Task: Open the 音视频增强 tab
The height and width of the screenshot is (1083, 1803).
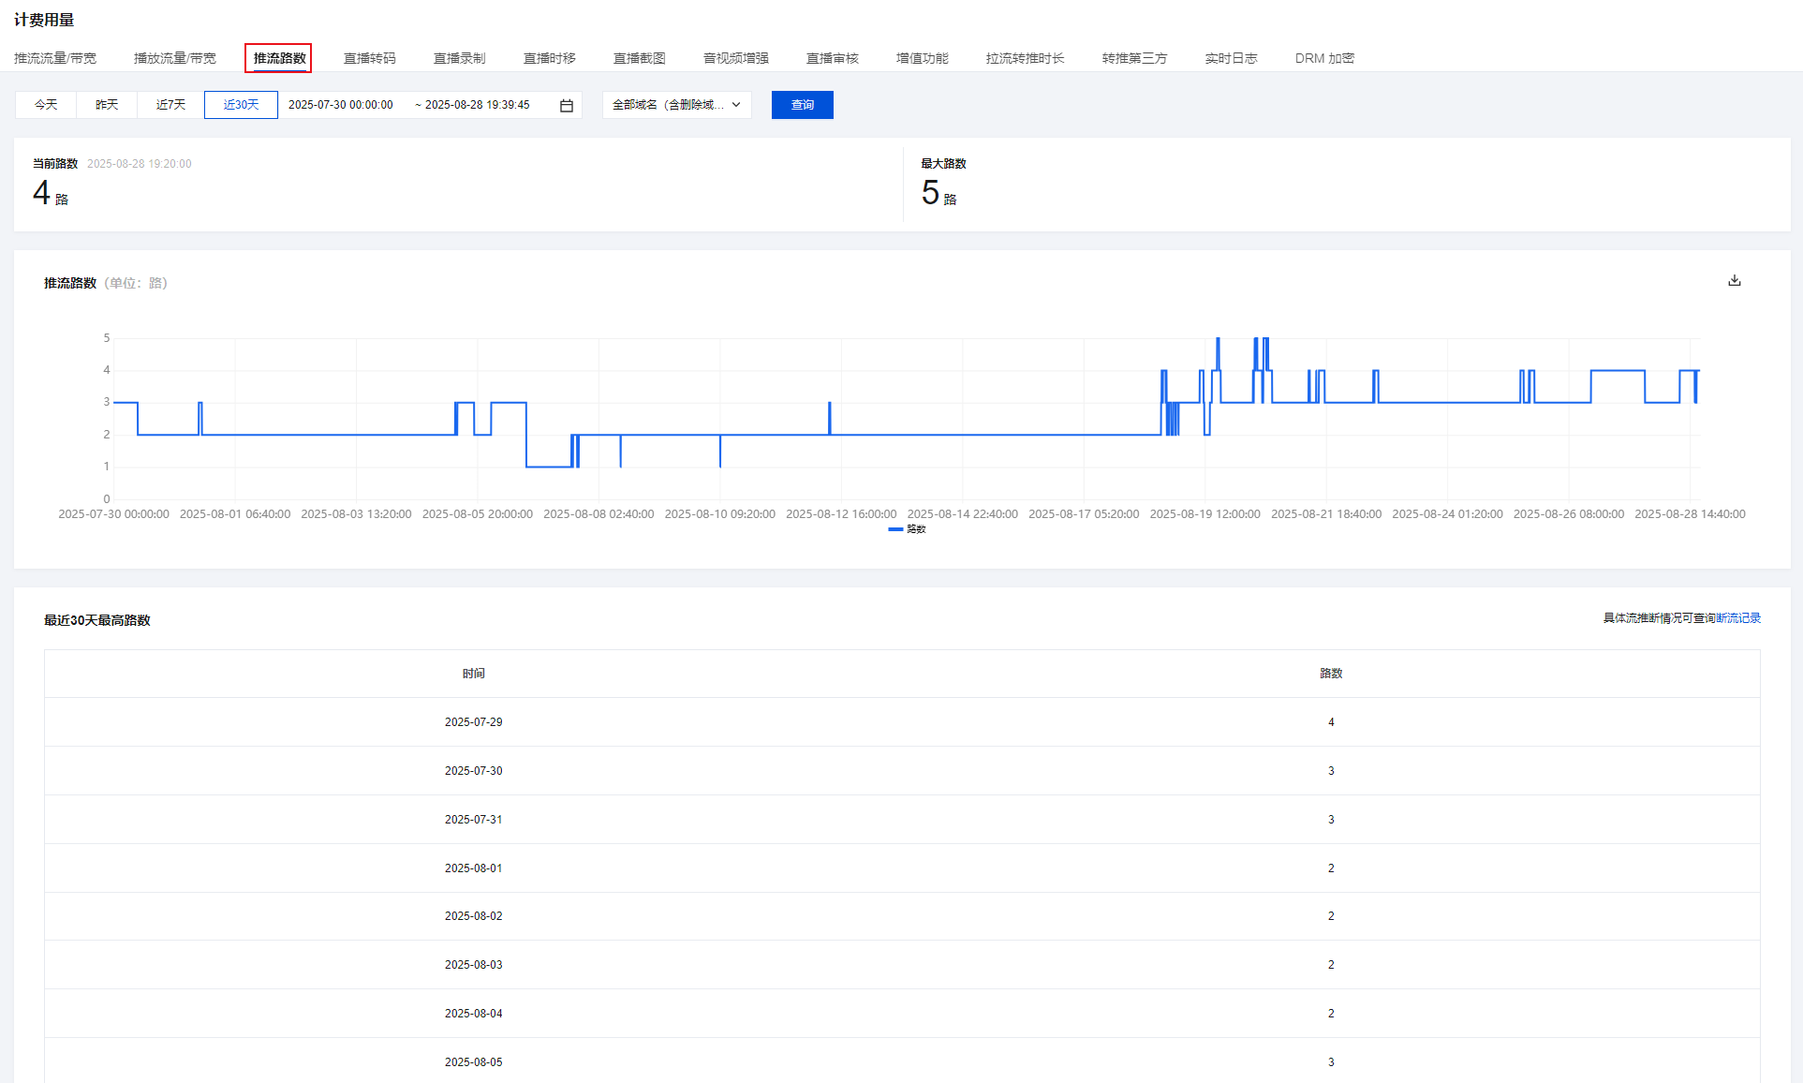Action: click(x=736, y=58)
